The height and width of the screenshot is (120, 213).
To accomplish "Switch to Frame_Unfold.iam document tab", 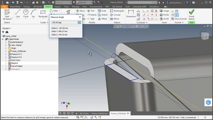I will tap(100, 113).
